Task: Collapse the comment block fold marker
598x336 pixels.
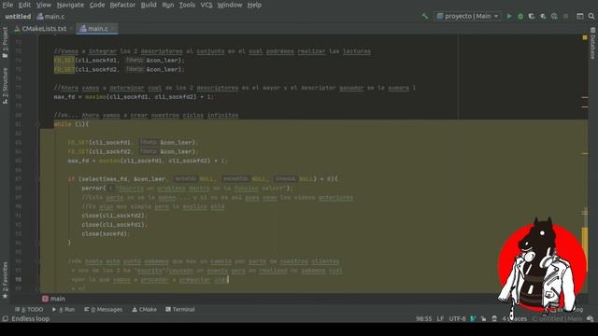Action: 38,261
